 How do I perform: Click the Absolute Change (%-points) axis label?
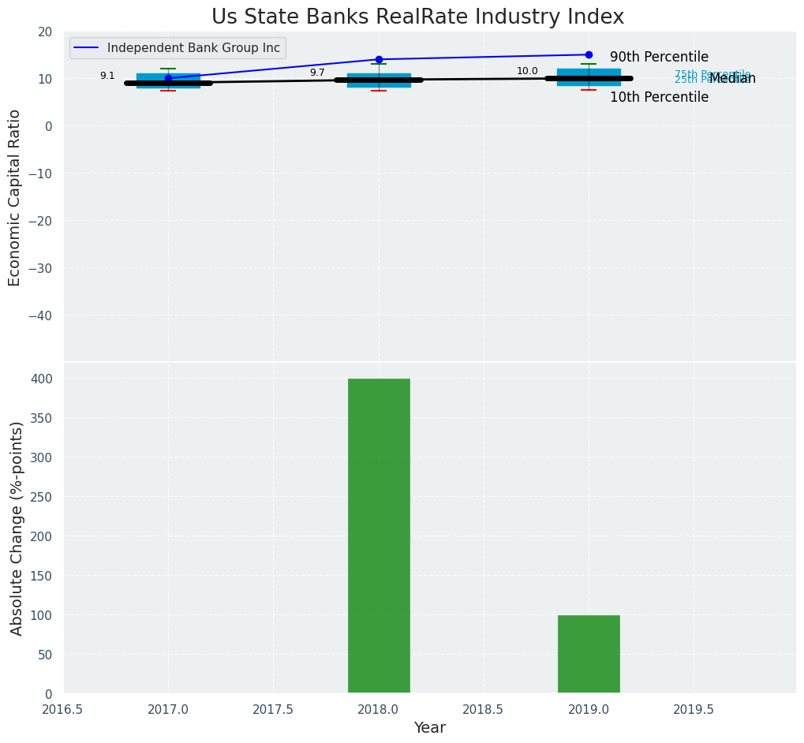(x=17, y=528)
